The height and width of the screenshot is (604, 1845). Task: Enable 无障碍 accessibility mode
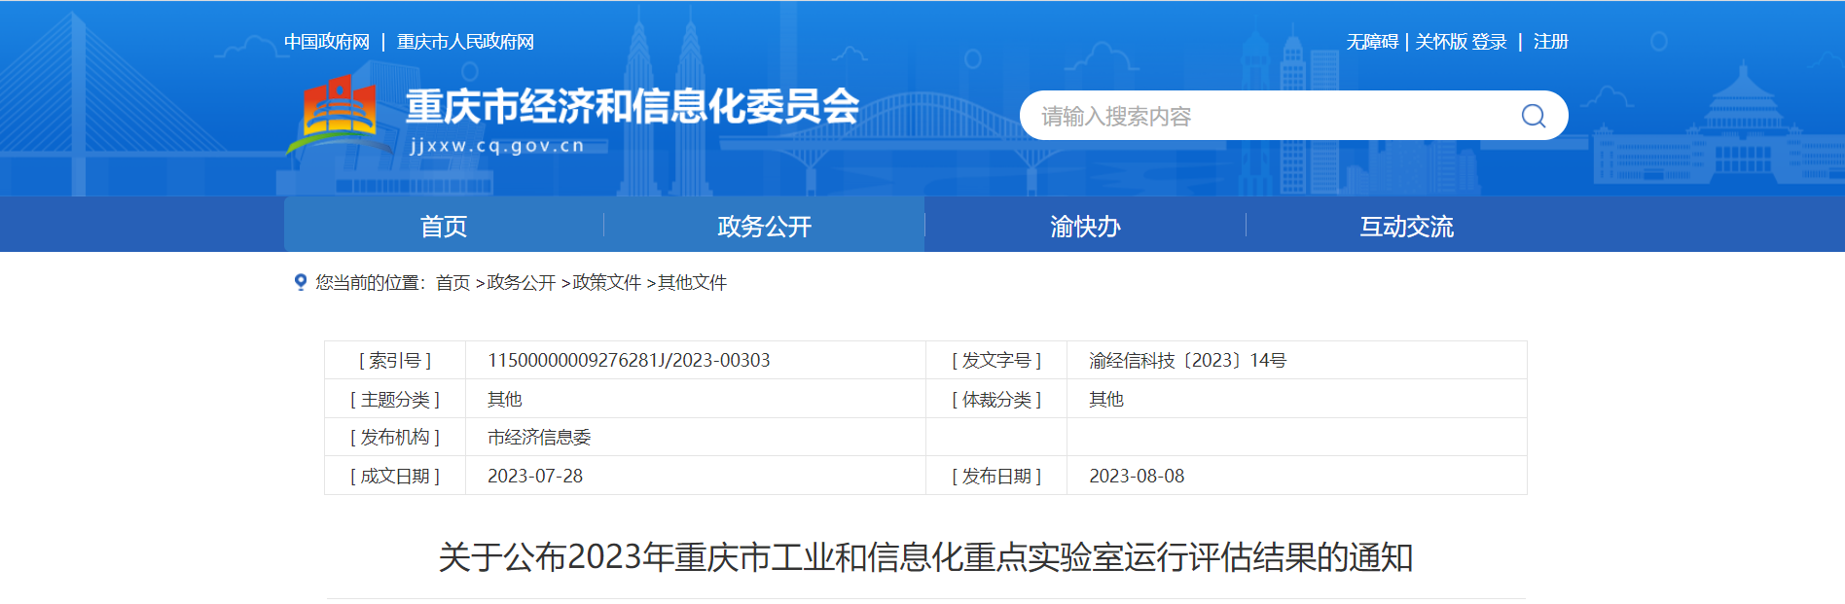click(x=1372, y=42)
